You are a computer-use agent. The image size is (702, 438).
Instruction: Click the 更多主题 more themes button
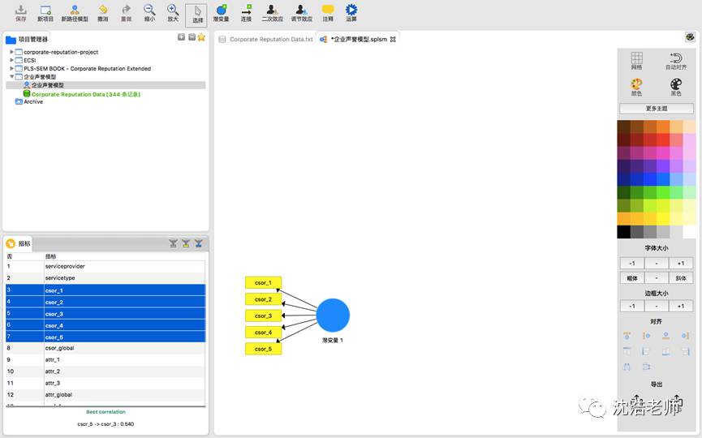[657, 108]
